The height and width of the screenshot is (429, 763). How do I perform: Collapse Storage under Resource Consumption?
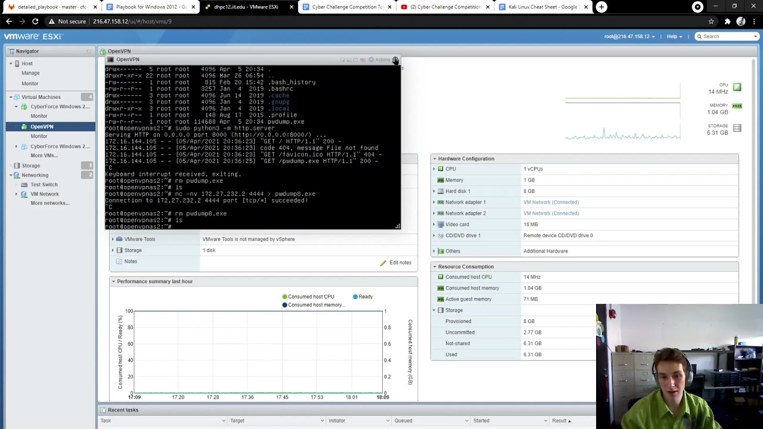coord(434,310)
